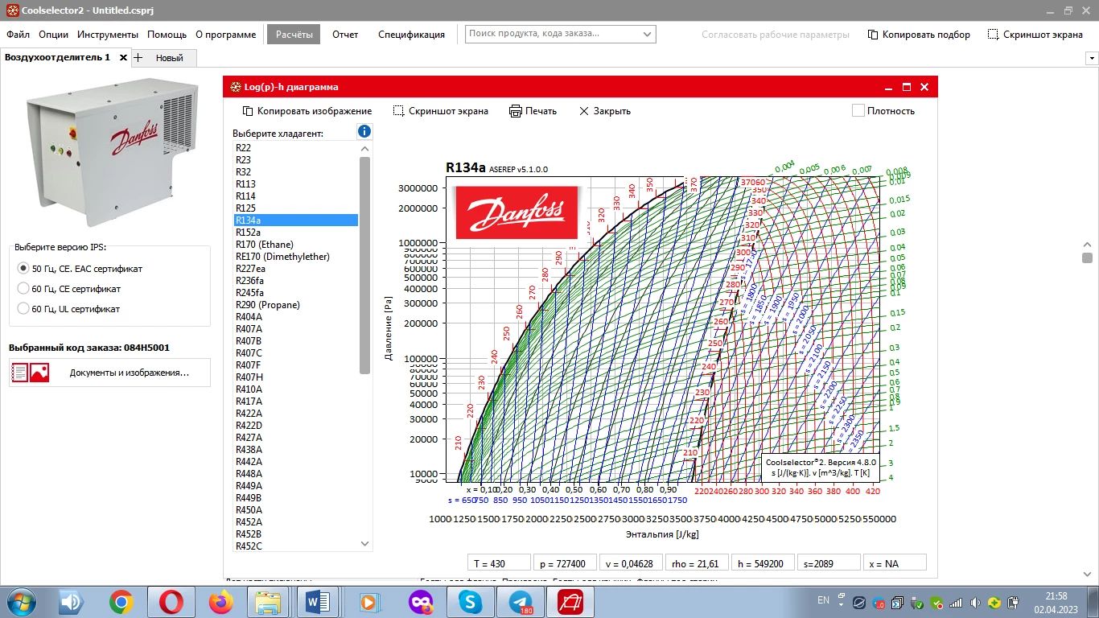Viewport: 1099px width, 618px height.
Task: Click the main window vertical scrollbar thumb
Action: pyautogui.click(x=1087, y=258)
